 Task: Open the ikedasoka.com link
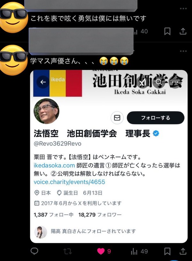pyautogui.click(x=54, y=165)
